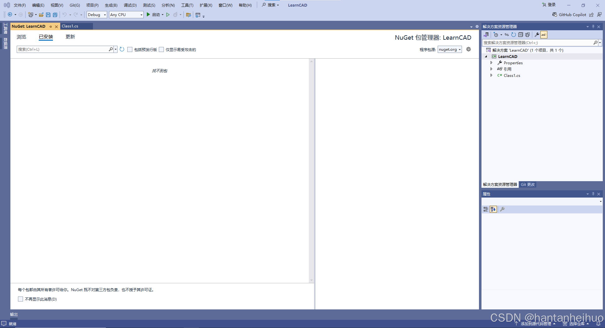Click the Save All icon
This screenshot has height=328, width=605.
click(x=55, y=14)
